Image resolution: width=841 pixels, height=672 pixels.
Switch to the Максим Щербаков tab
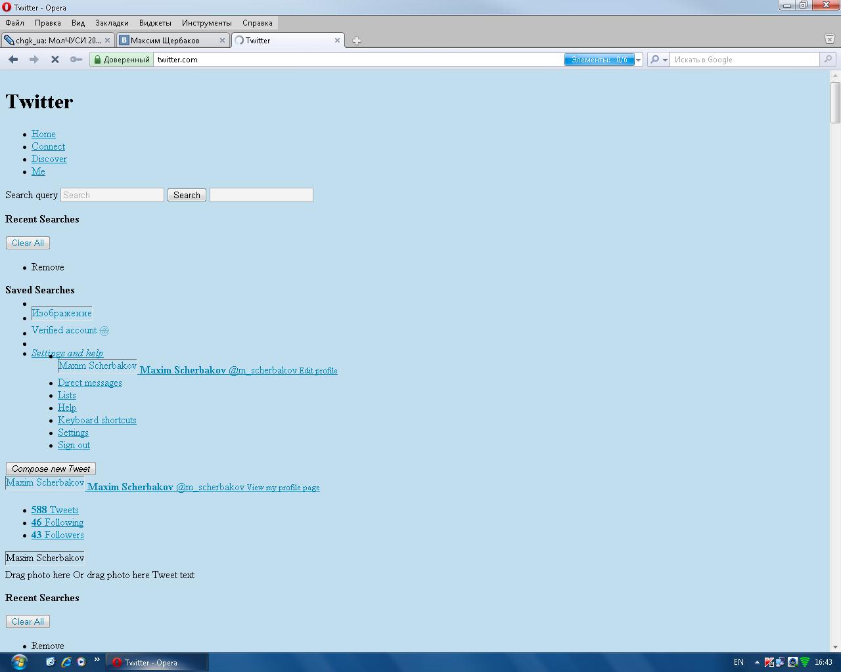pyautogui.click(x=173, y=40)
